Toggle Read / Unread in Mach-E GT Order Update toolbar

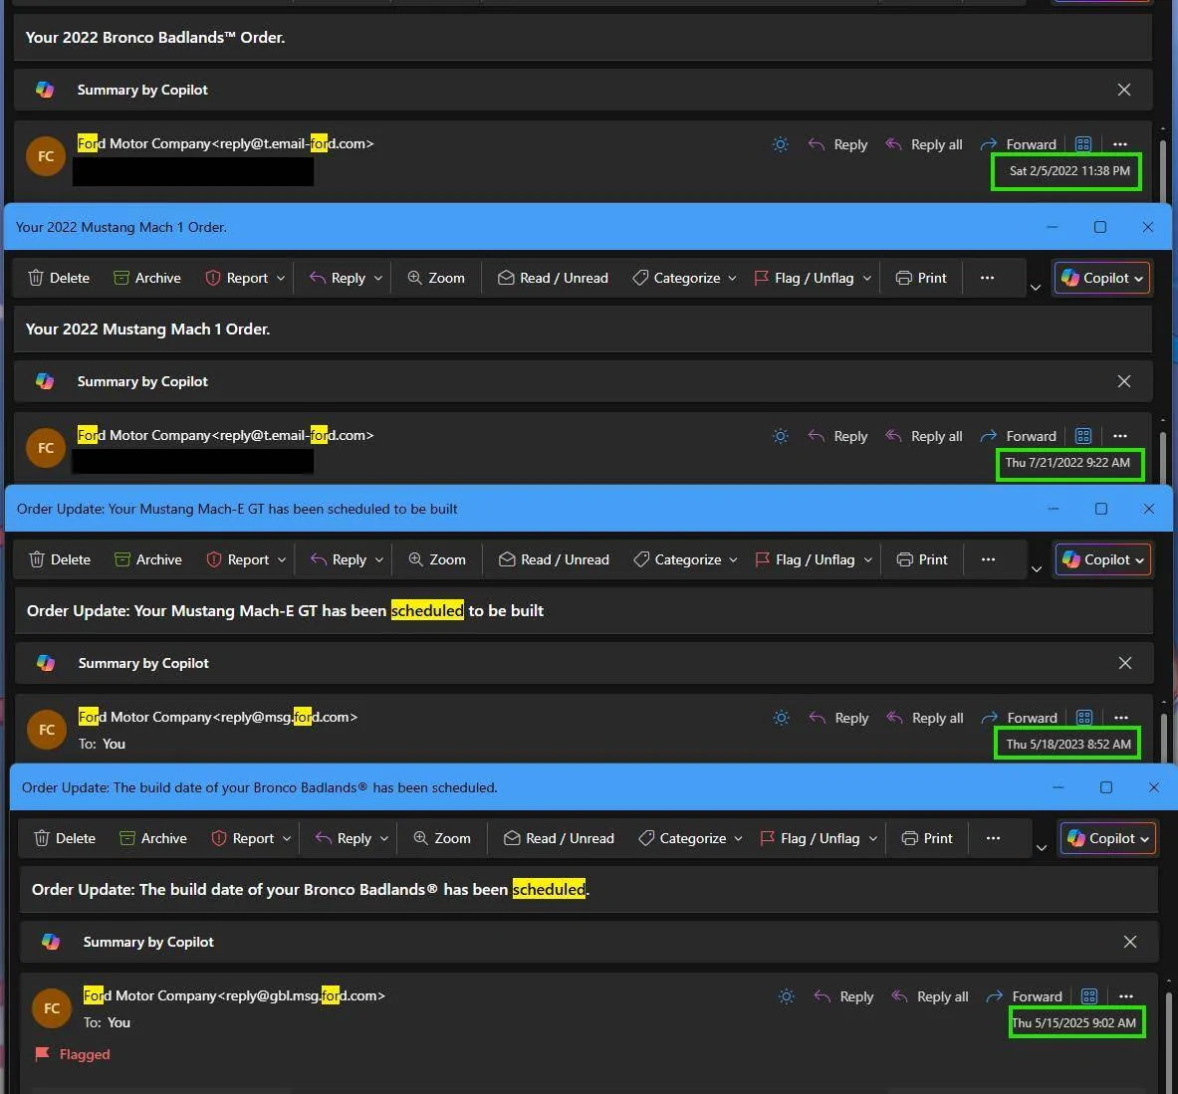click(x=554, y=559)
